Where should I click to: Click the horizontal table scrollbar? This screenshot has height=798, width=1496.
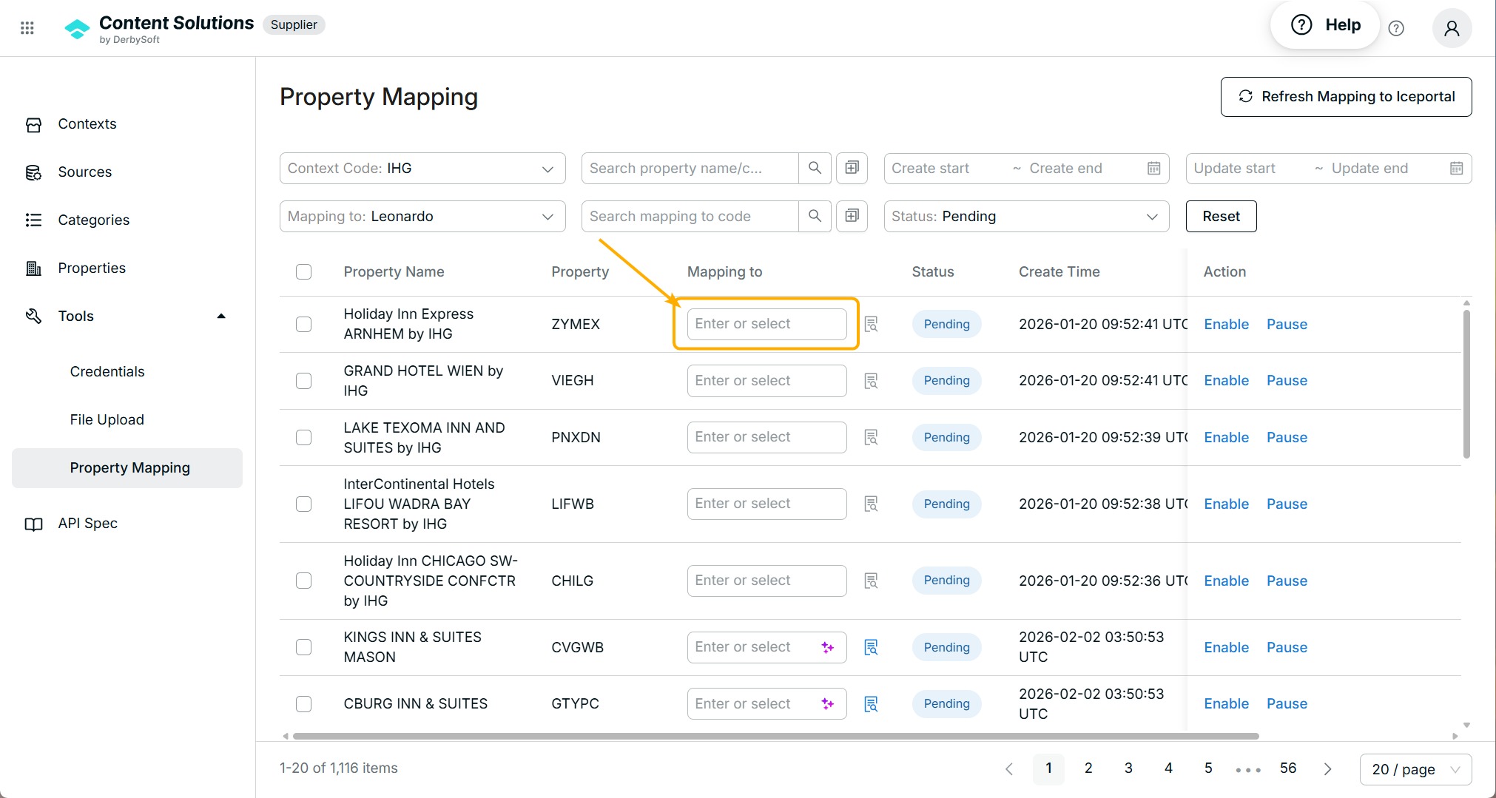click(775, 736)
